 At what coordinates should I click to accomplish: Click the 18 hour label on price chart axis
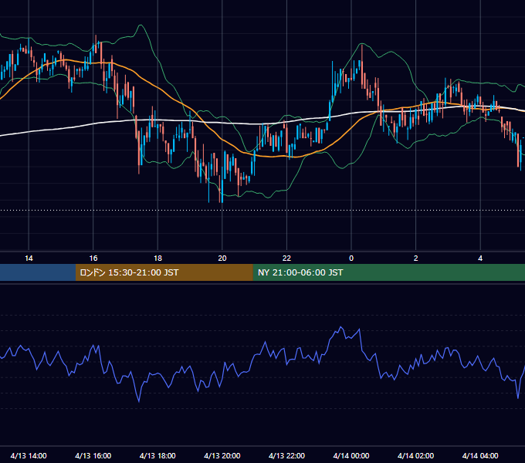(157, 259)
